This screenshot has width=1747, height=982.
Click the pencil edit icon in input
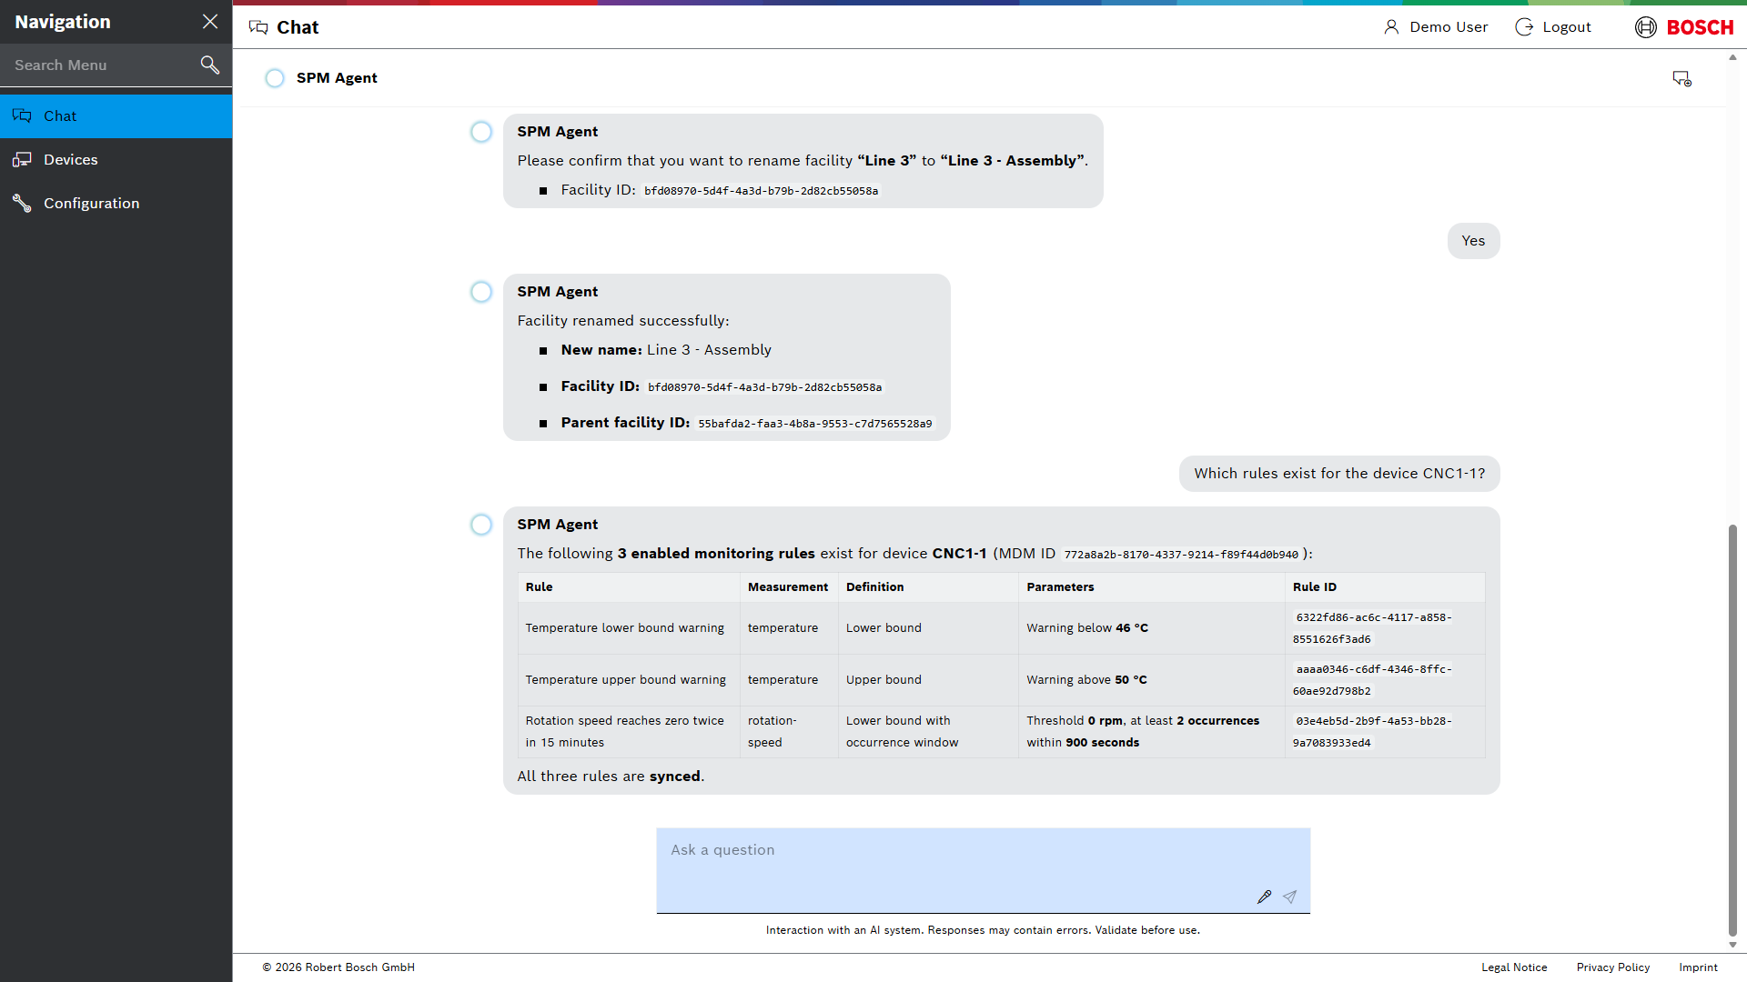tap(1264, 897)
